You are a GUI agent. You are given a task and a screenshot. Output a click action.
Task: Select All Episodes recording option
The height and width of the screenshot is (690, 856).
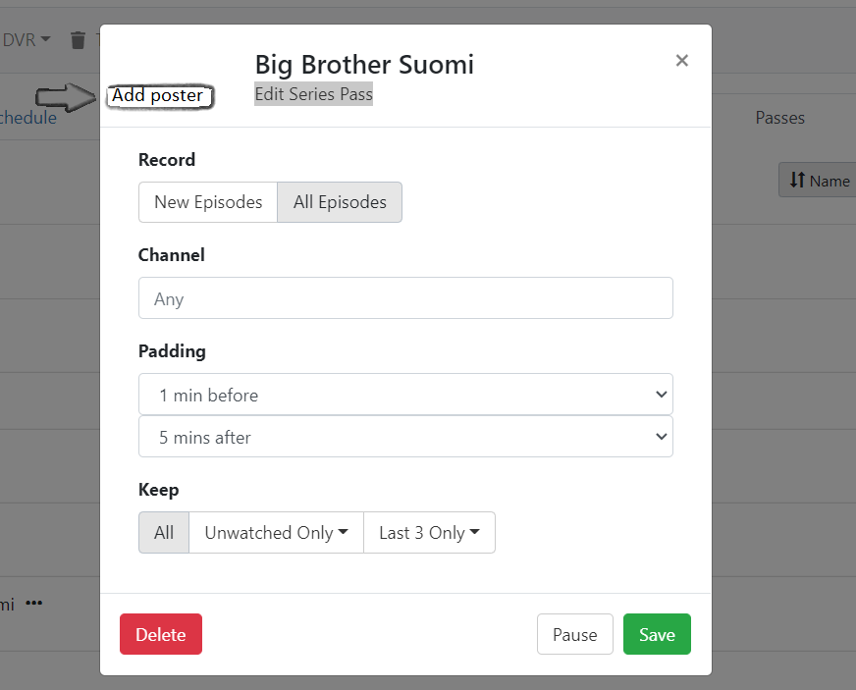(340, 202)
